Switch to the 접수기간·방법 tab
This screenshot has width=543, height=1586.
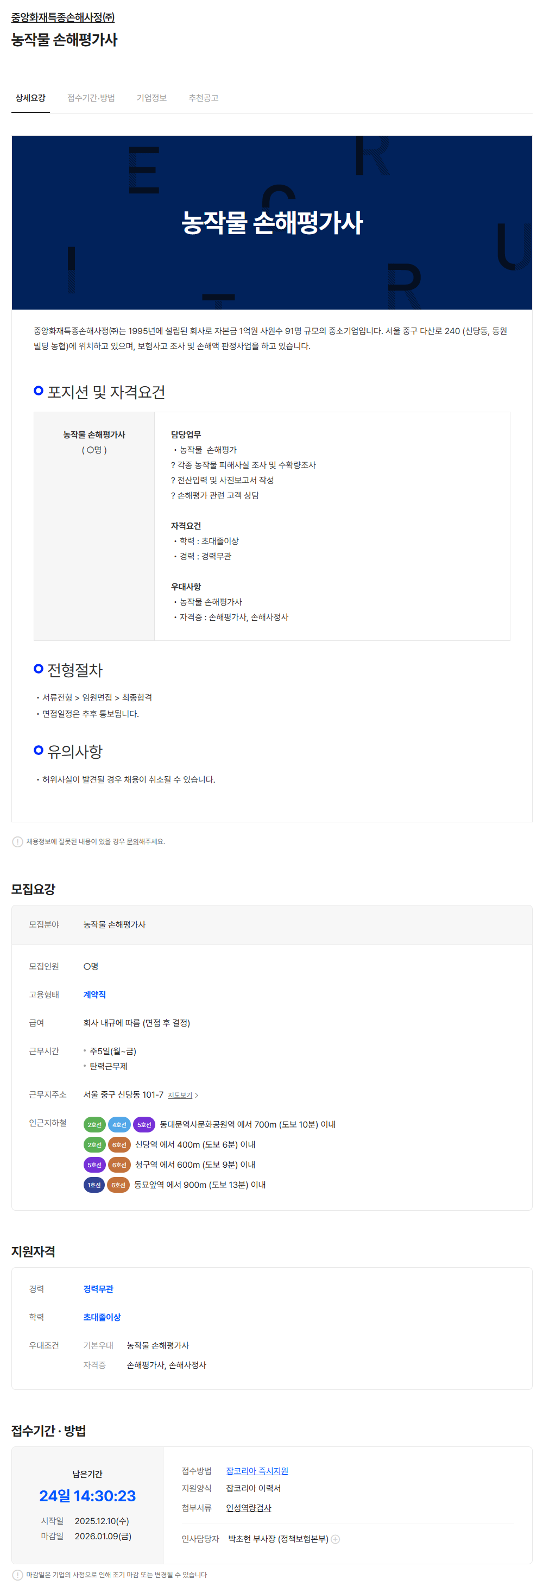click(x=91, y=98)
